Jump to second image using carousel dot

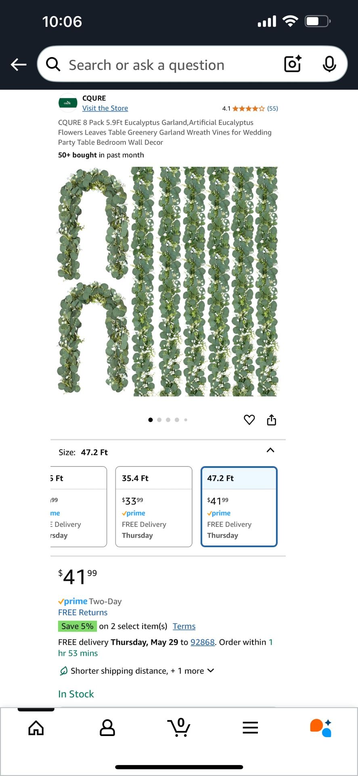point(159,420)
